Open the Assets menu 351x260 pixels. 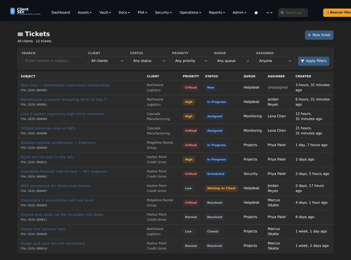[x=85, y=13]
